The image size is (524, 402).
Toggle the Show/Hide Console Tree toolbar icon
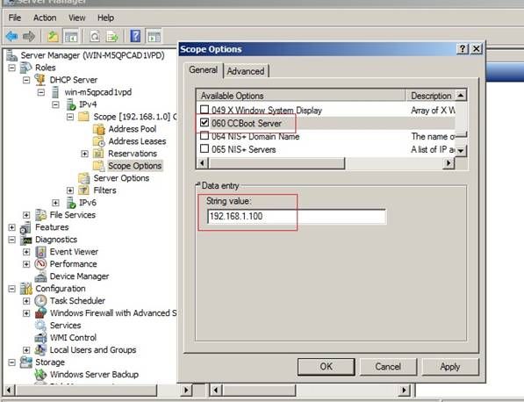click(71, 36)
